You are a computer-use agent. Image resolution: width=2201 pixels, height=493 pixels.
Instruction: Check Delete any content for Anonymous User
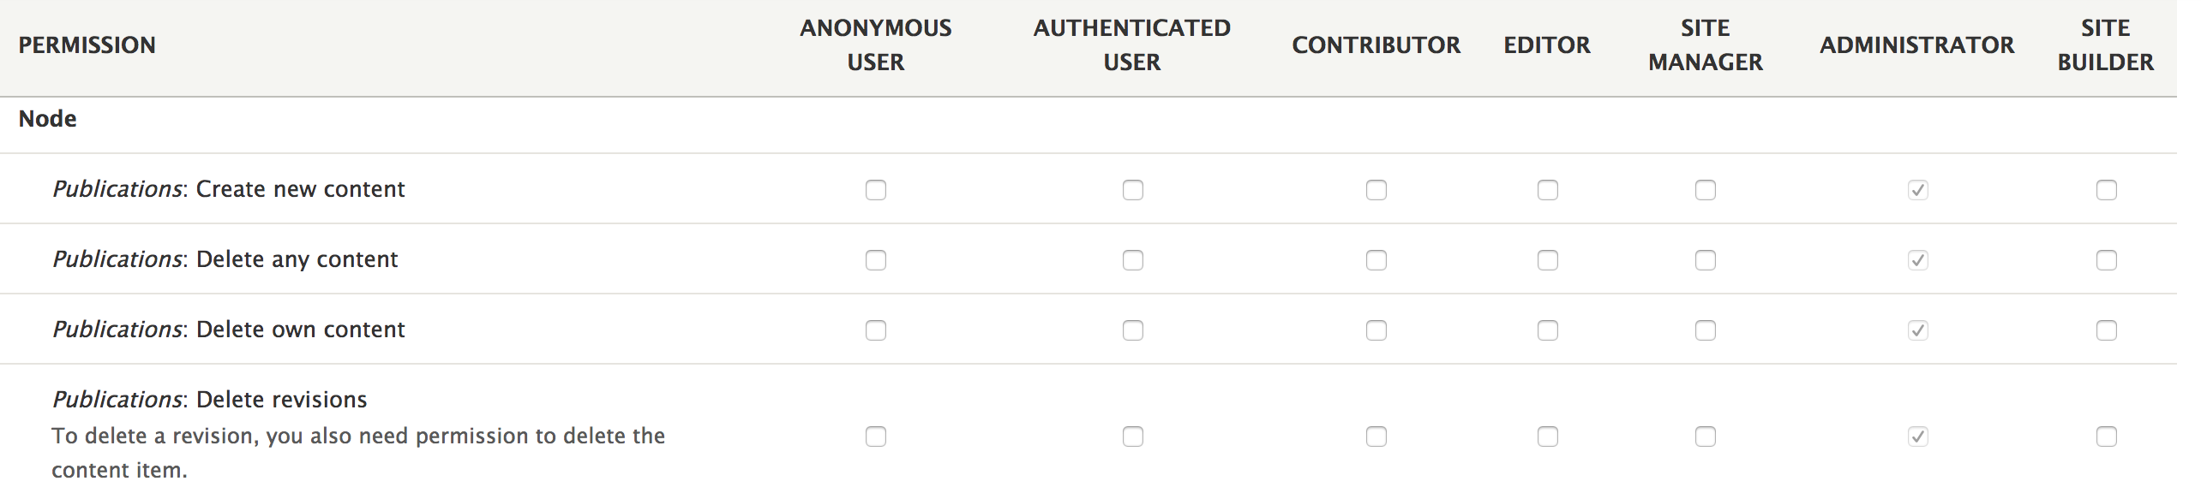875,260
